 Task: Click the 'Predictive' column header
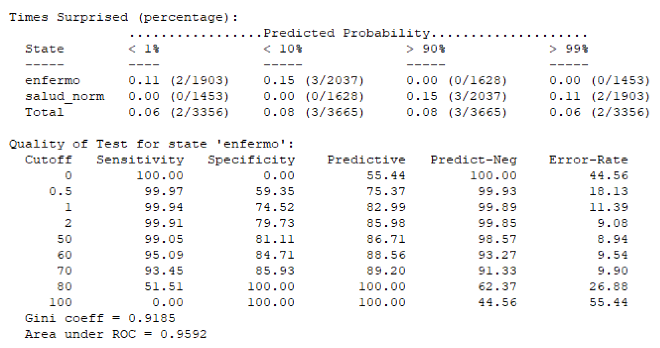366,160
